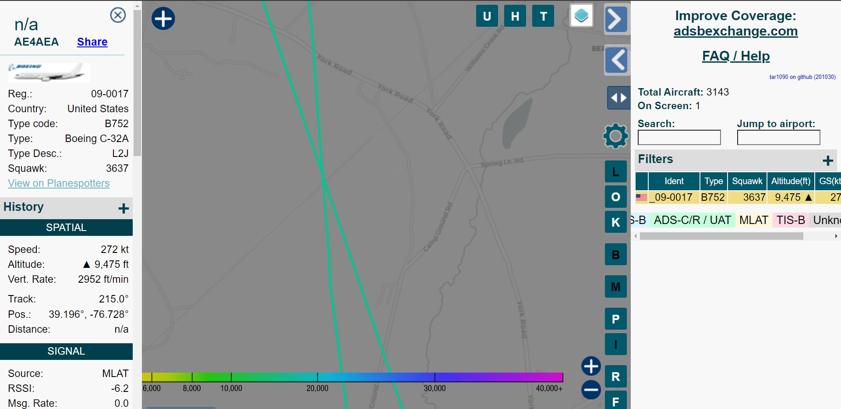Screen dimensions: 841x409
Task: Open View on Planespotters link
Action: pos(59,183)
